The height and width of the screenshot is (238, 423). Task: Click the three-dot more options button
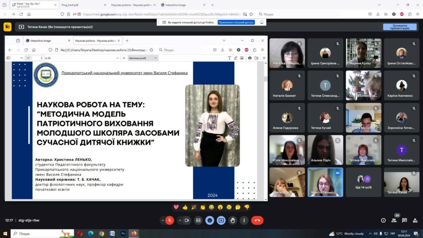[245, 221]
